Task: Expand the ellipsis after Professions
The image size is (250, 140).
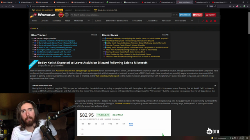Action: [192, 21]
